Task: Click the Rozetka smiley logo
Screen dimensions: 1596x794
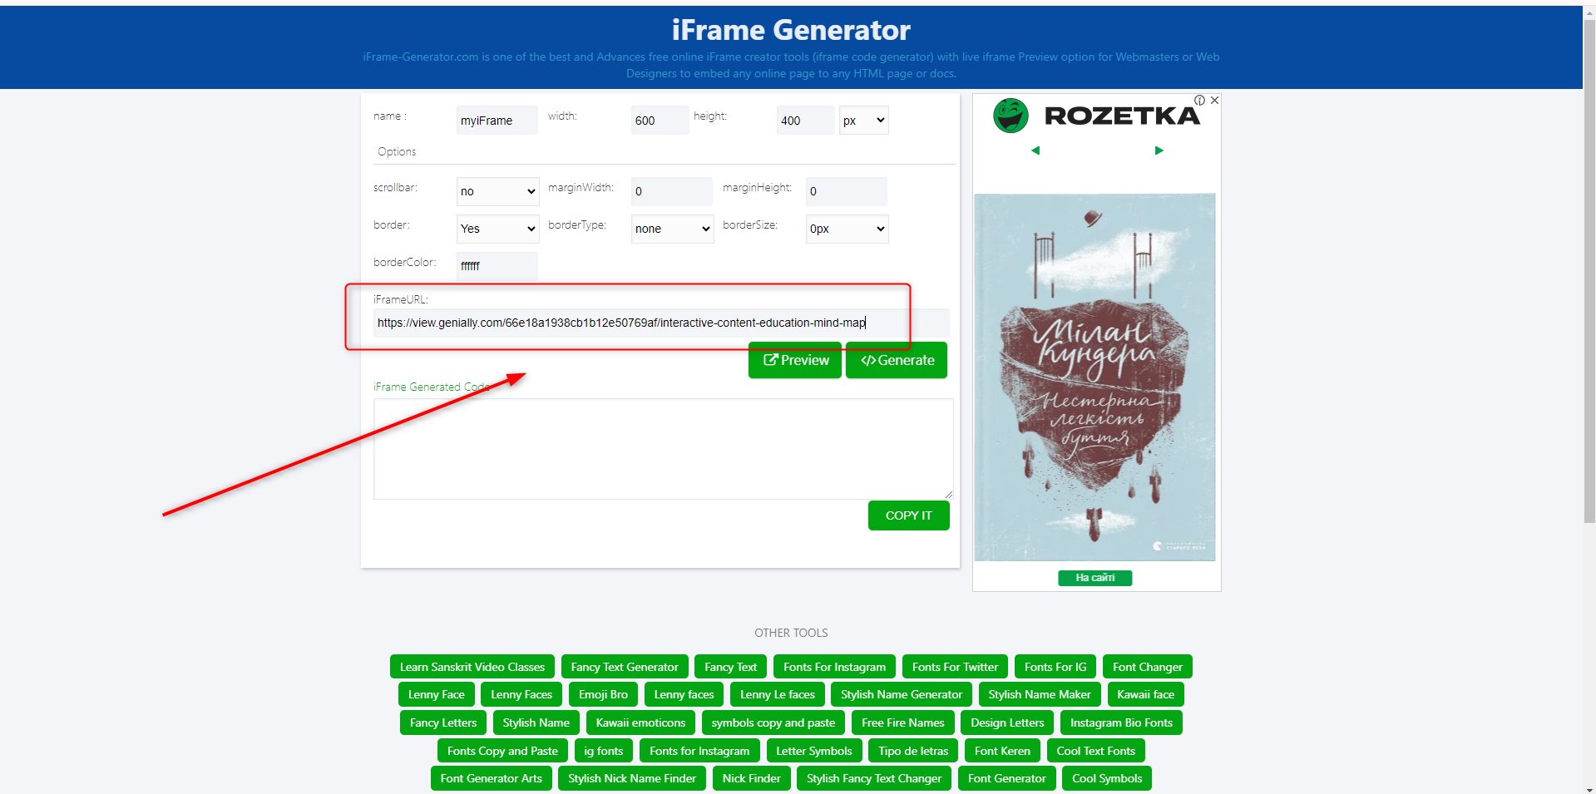Action: (1010, 116)
